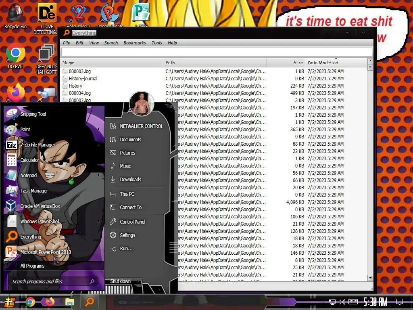Select the History-journal file row

pos(213,79)
